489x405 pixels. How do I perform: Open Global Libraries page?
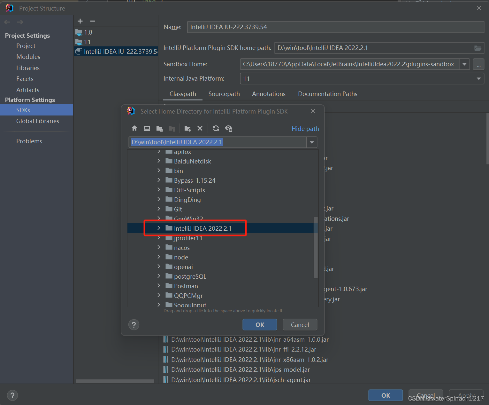click(38, 121)
